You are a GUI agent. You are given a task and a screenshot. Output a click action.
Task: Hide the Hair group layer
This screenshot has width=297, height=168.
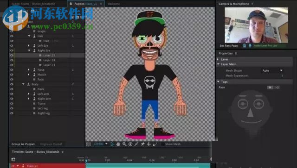[x=12, y=36]
